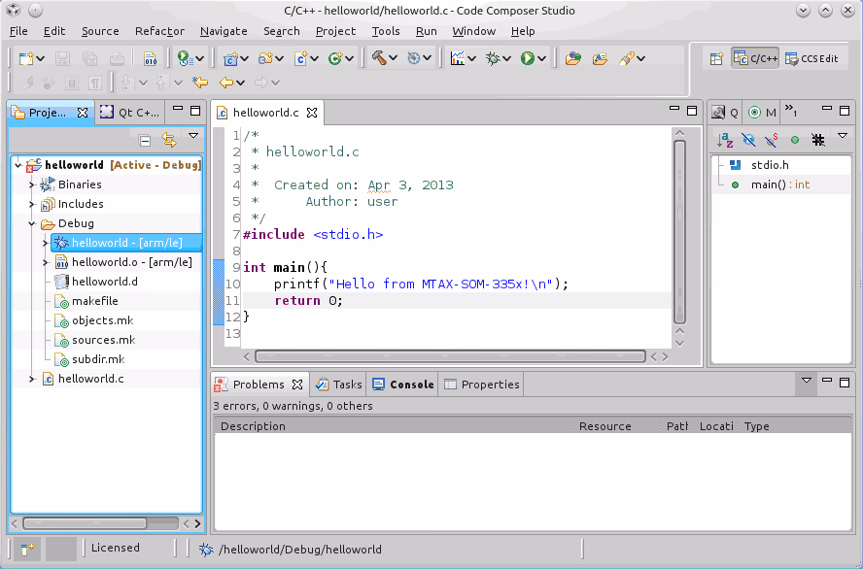Click the editor vertical scrollbar thumb
This screenshot has width=863, height=569.
click(x=679, y=231)
